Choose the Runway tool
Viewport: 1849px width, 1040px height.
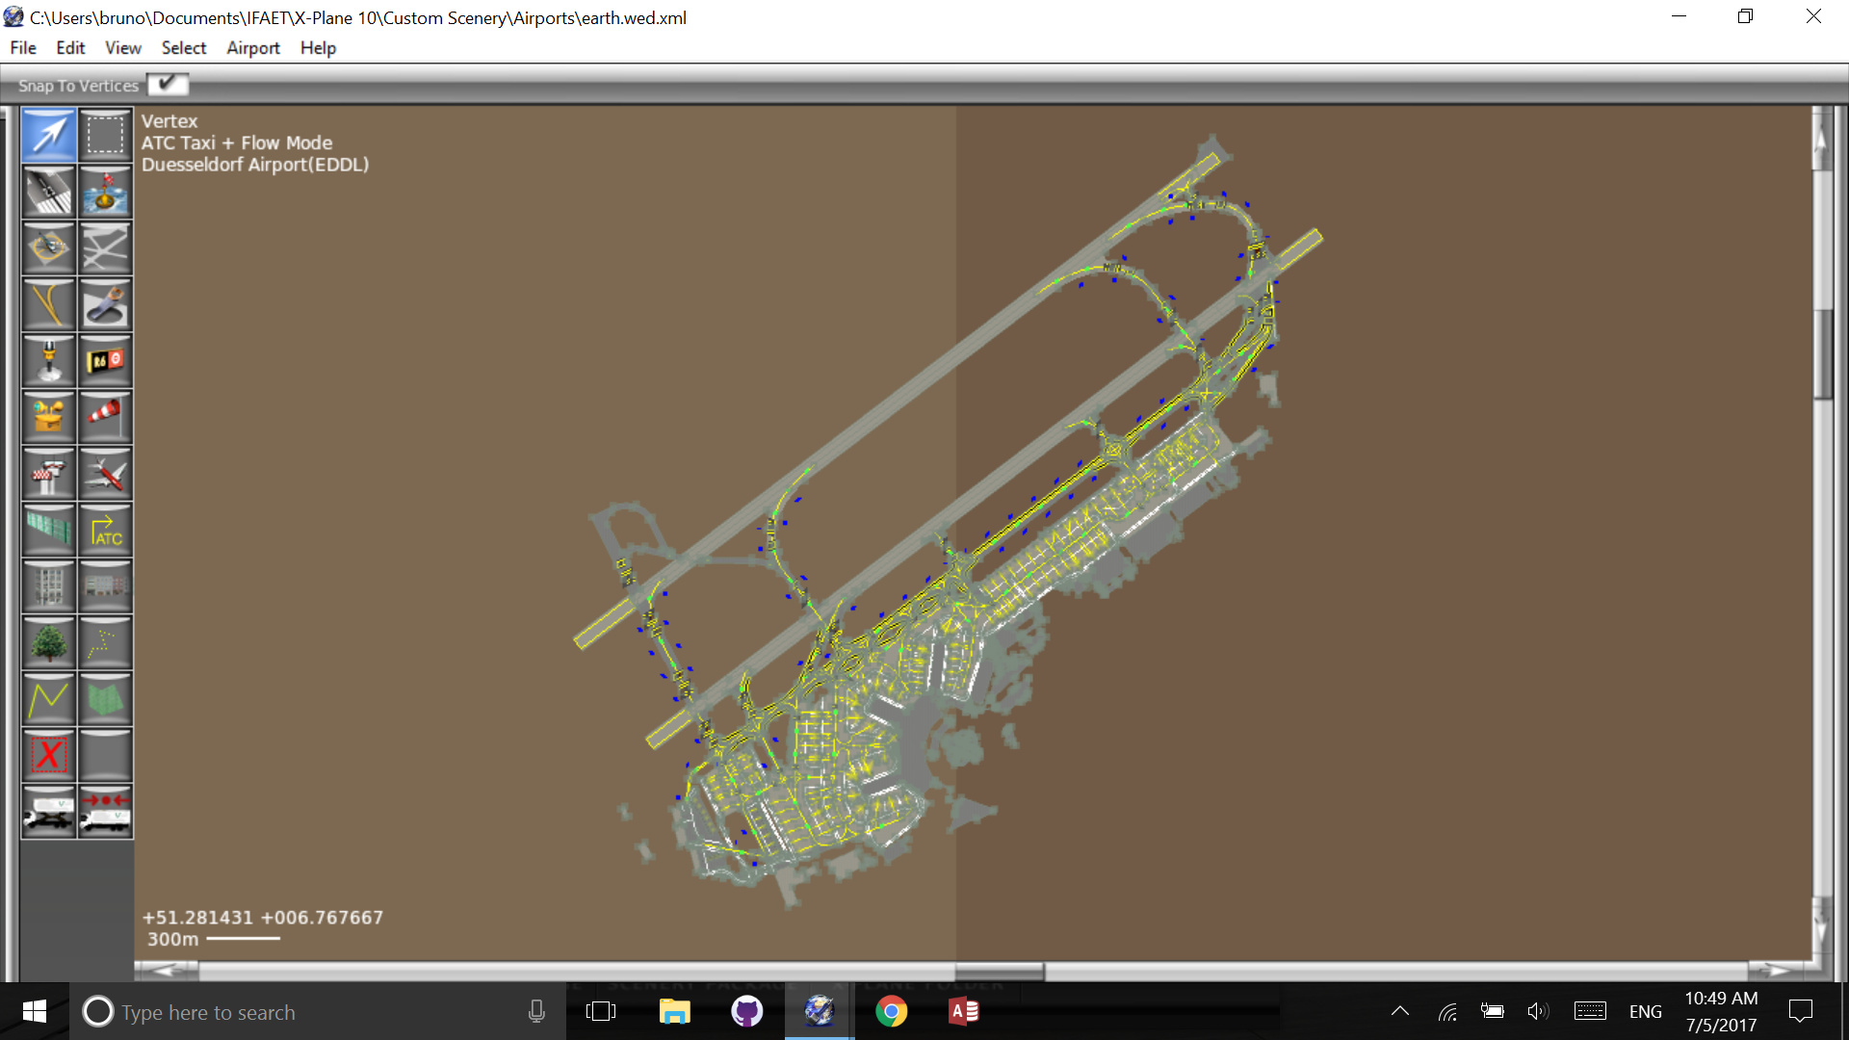click(49, 192)
